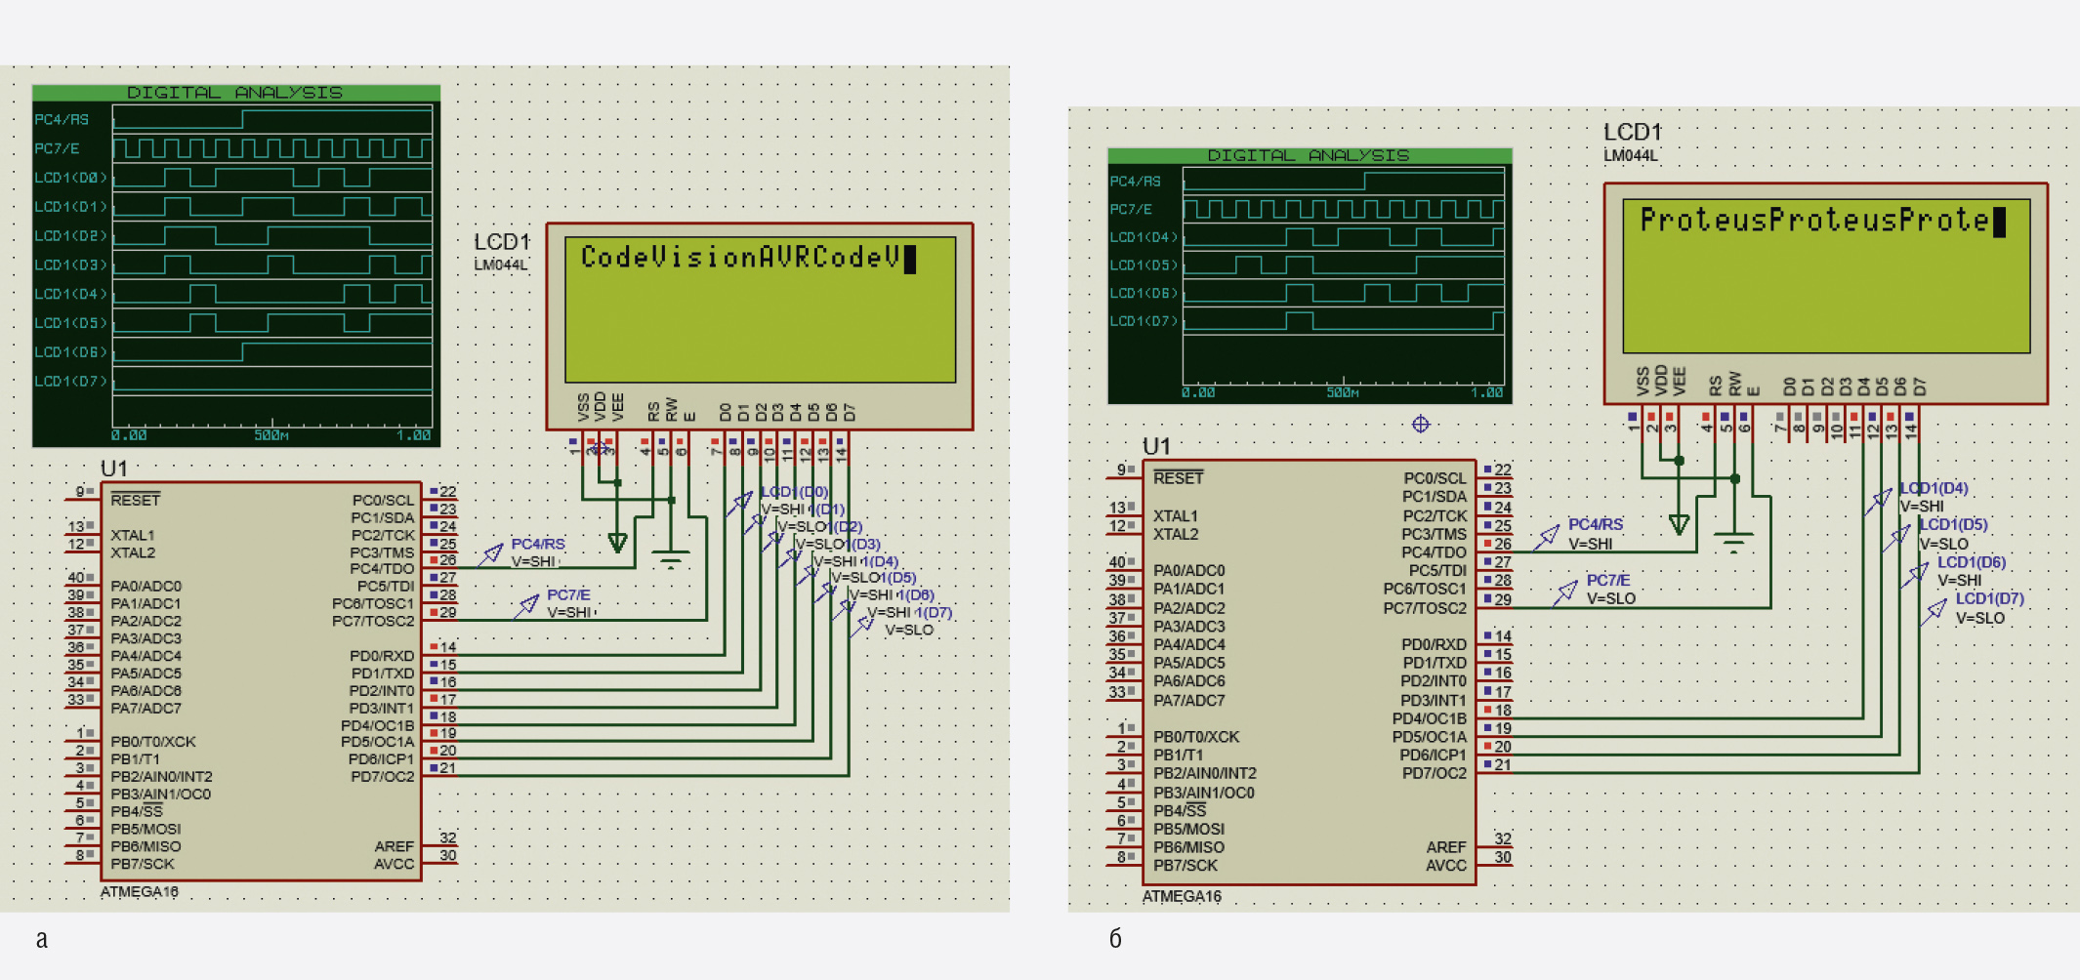Click the PB0/T0/XCK pin label in schematic б
This screenshot has width=2080, height=980.
point(1196,737)
